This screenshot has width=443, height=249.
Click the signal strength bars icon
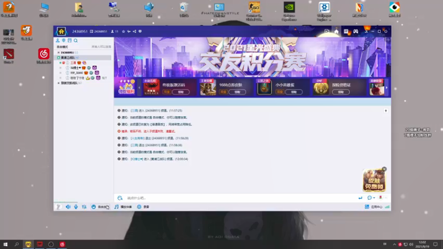[x=387, y=206]
